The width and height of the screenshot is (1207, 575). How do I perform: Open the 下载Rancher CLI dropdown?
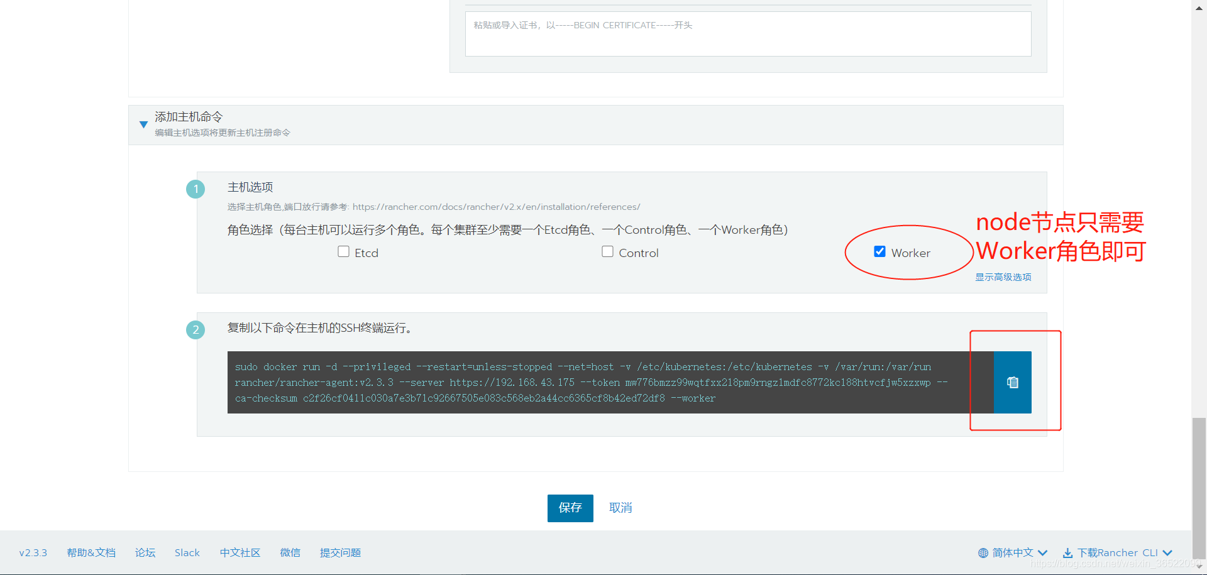(x=1117, y=553)
